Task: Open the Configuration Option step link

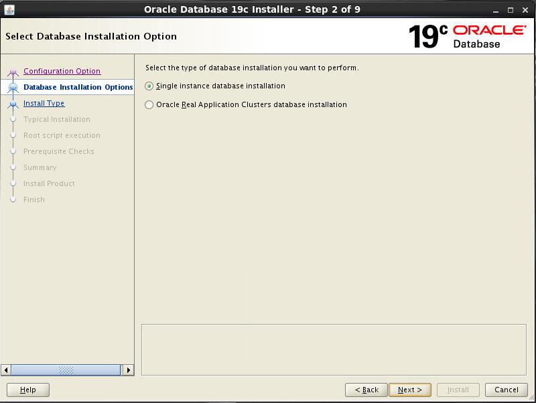Action: tap(62, 71)
